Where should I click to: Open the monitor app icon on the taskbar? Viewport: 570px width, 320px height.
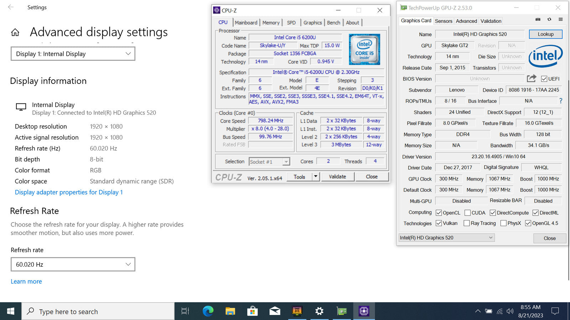click(297, 311)
